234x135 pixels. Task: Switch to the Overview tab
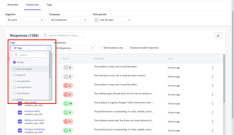[x=13, y=5]
